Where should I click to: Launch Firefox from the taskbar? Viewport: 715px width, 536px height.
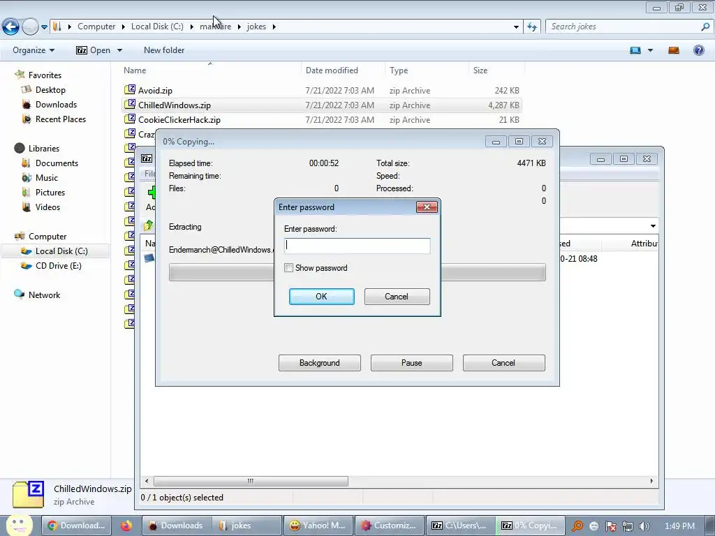pos(126,526)
